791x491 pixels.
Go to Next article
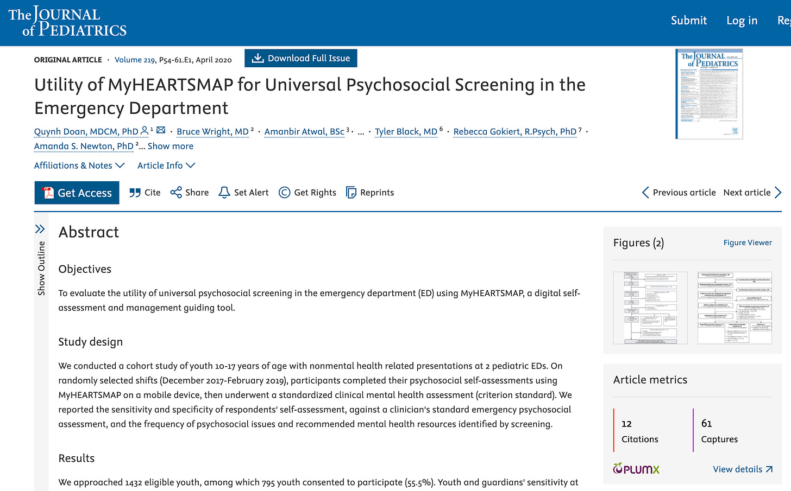pos(752,193)
